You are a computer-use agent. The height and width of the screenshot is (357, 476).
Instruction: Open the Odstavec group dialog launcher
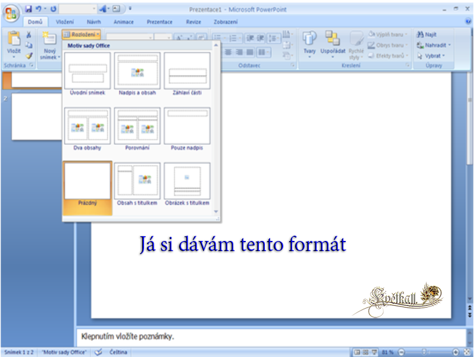coord(293,65)
